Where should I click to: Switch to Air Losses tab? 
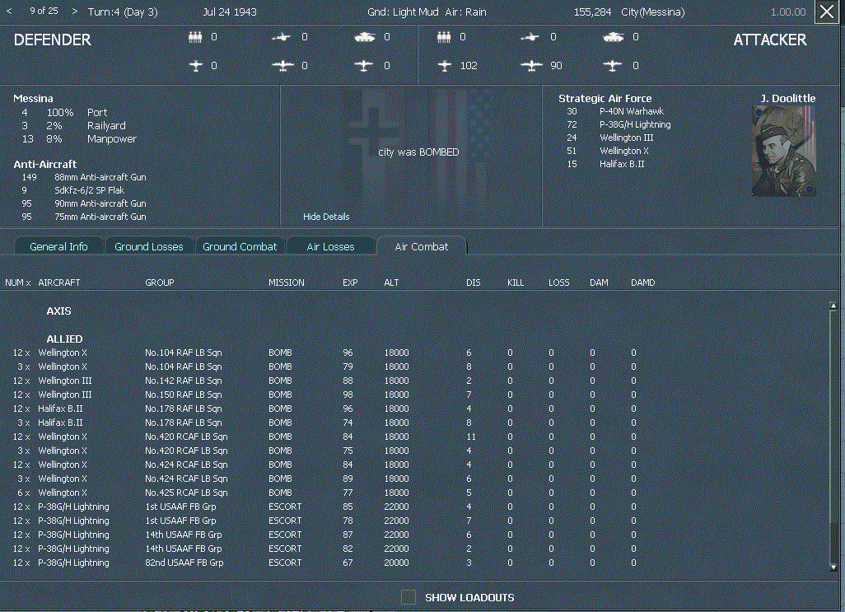pos(330,246)
